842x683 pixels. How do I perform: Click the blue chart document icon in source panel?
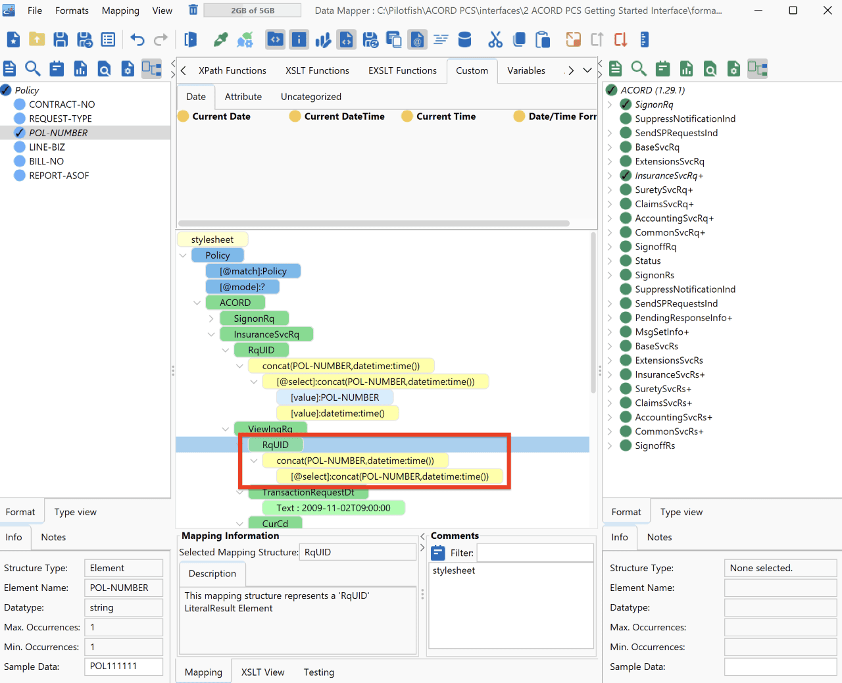[x=80, y=68]
